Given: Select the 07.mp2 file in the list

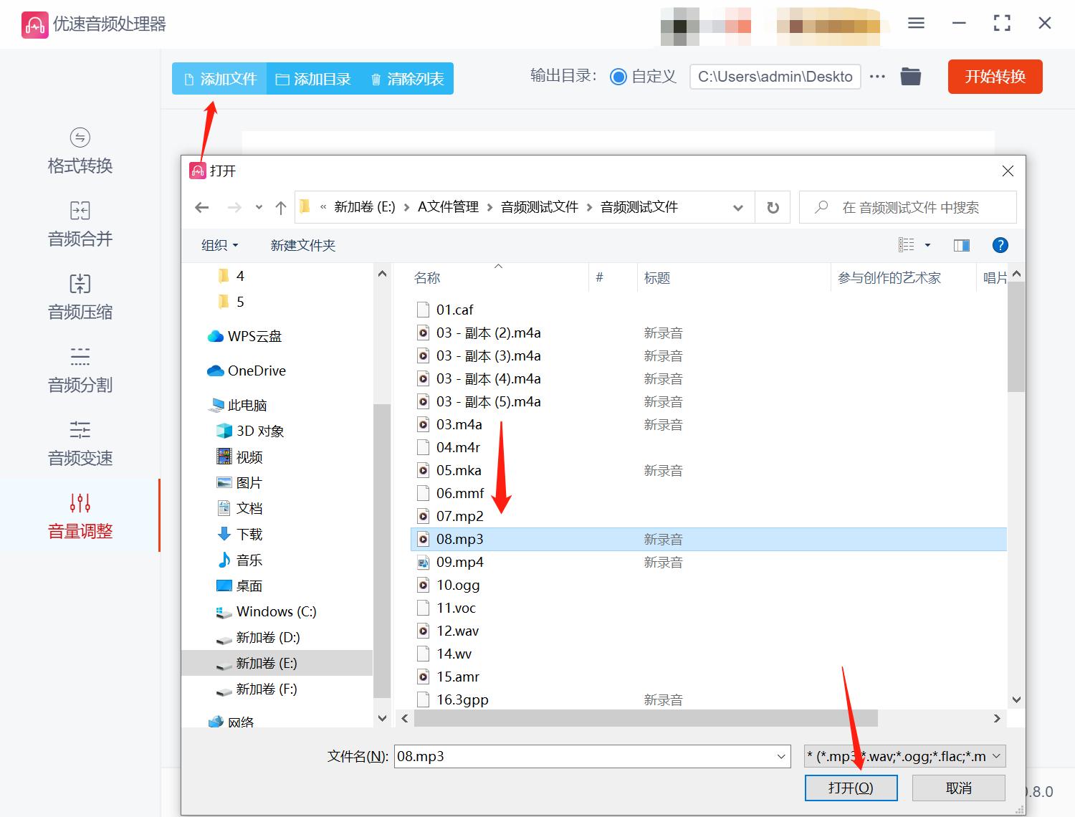Looking at the screenshot, I should [x=459, y=515].
